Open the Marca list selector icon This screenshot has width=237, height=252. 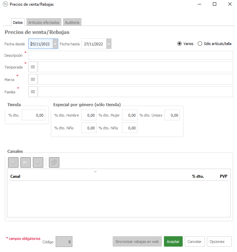(x=33, y=79)
